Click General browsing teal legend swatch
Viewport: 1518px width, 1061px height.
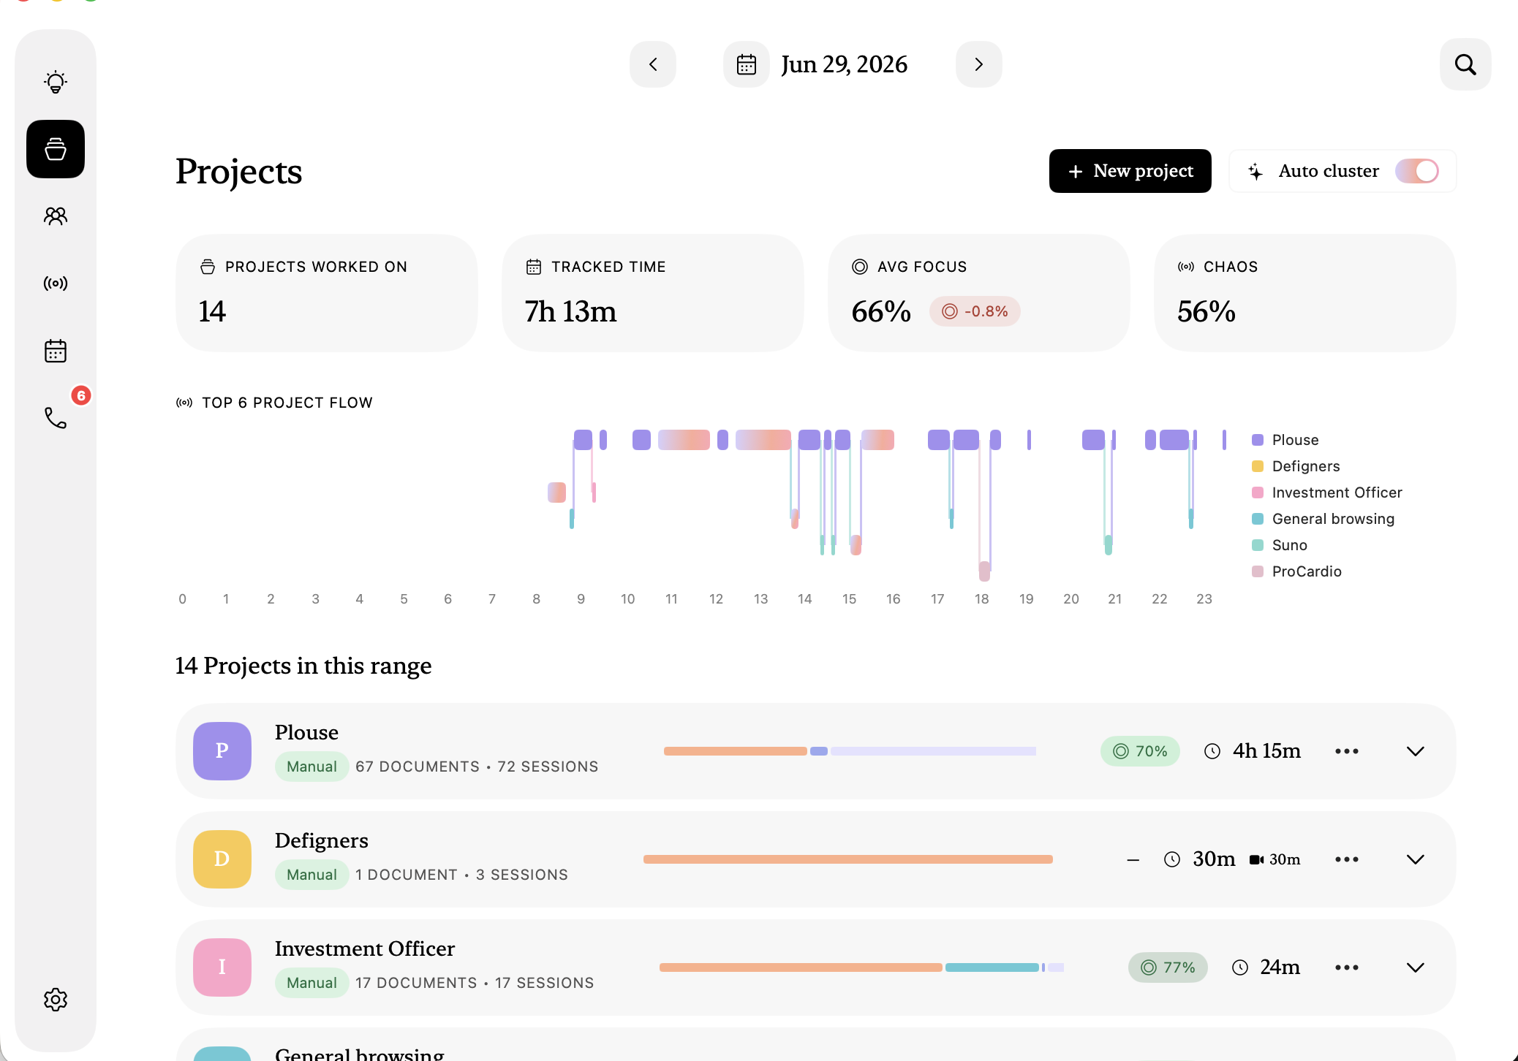[x=1258, y=519]
